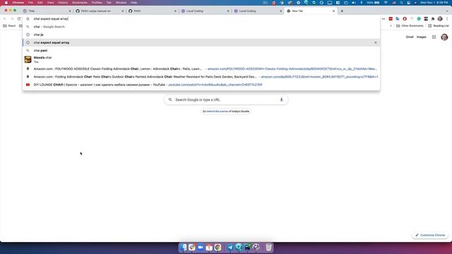The width and height of the screenshot is (452, 254).
Task: Open the POLYWOOD Adirondack Chair Amazon suggestion
Action: tap(201, 69)
